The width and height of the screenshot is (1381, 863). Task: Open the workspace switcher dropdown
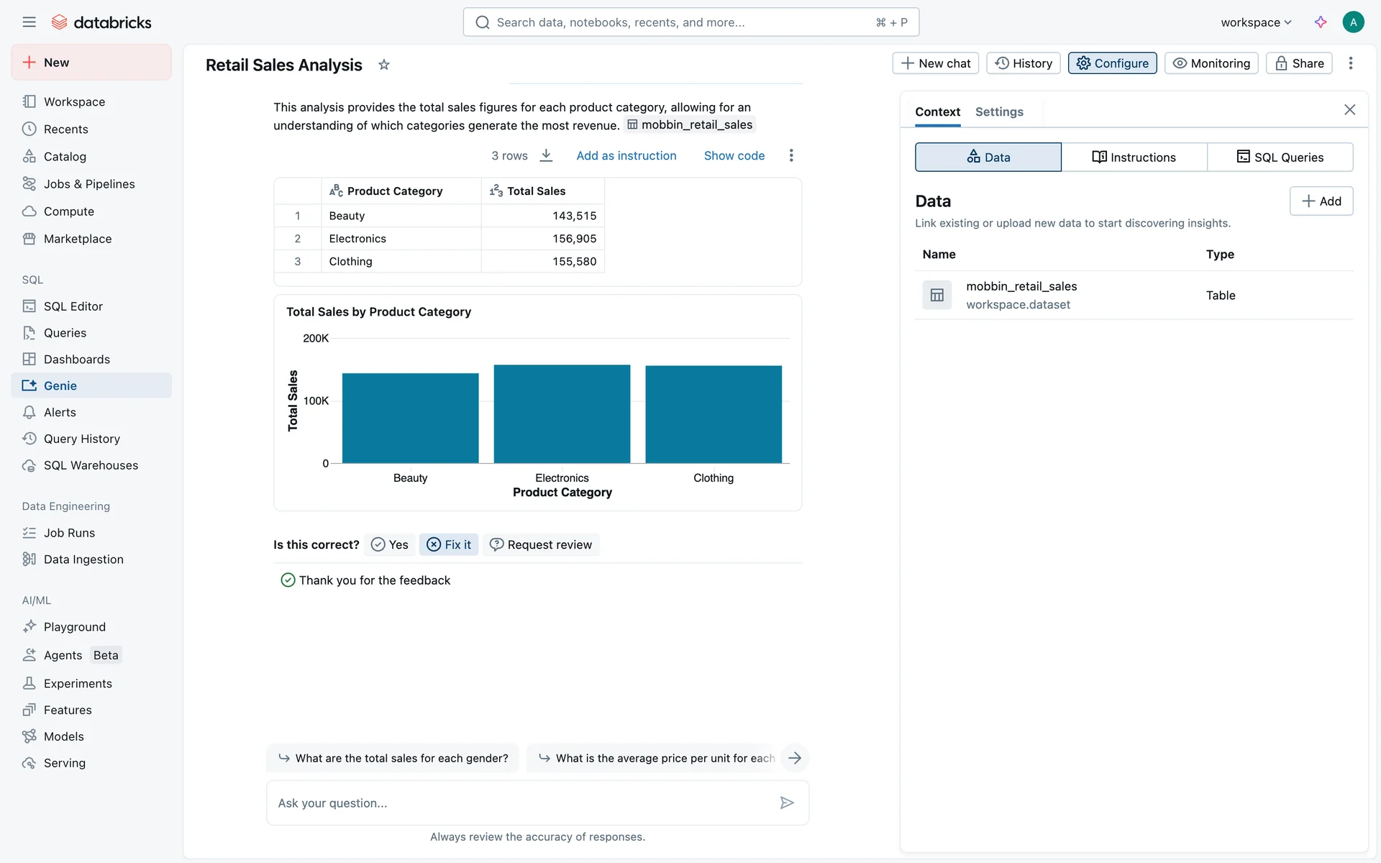tap(1256, 22)
